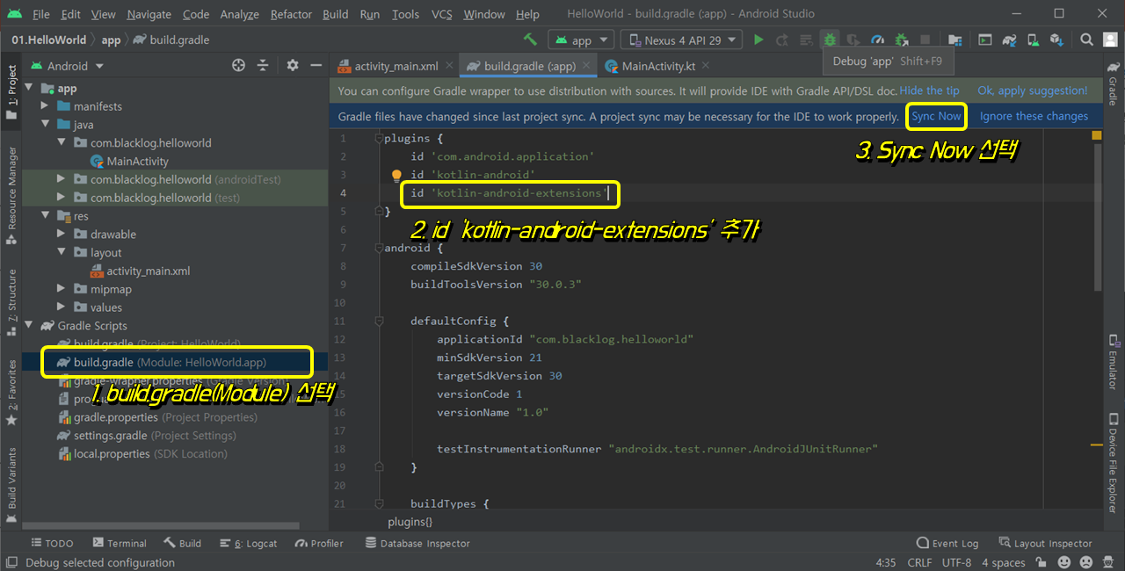This screenshot has width=1125, height=571.
Task: Open the SDK Manager icon
Action: (1056, 40)
